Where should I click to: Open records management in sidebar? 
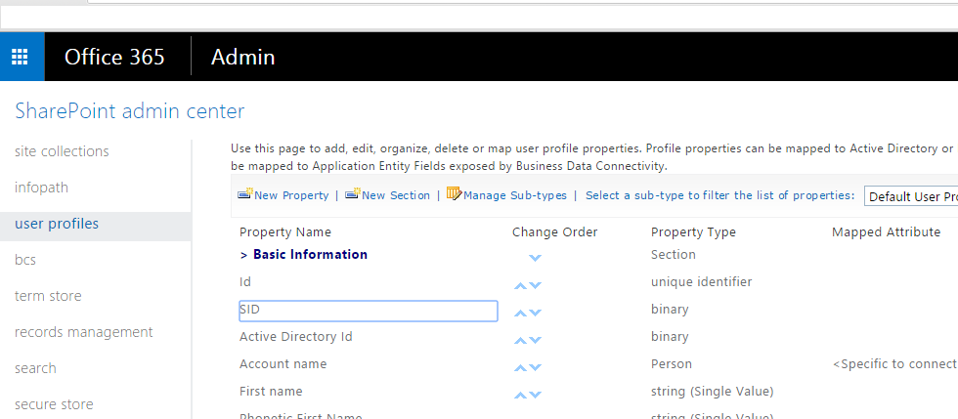click(x=84, y=332)
